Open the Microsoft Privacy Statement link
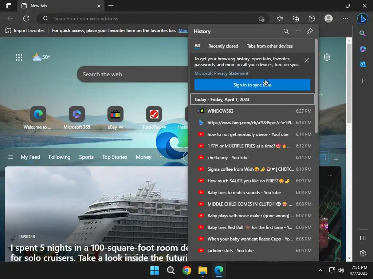This screenshot has width=373, height=279. point(221,73)
